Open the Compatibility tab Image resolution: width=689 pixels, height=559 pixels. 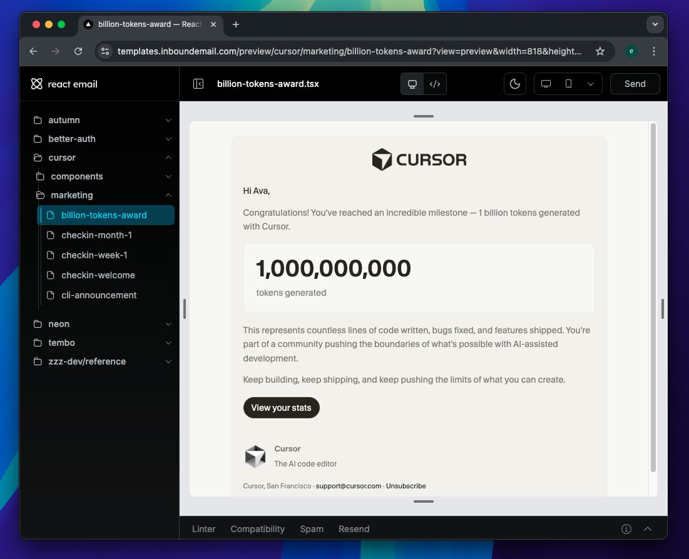click(x=257, y=528)
